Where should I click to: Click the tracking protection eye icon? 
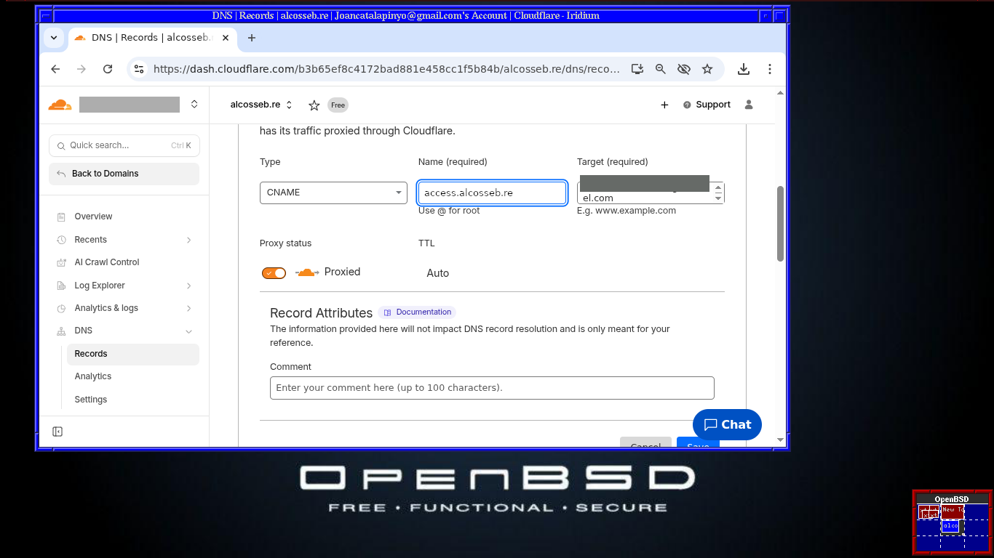(x=683, y=69)
